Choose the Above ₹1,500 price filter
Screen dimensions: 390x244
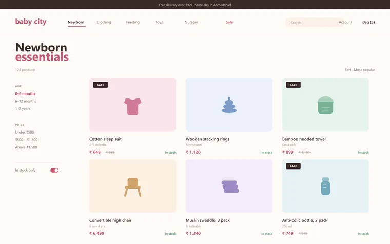pyautogui.click(x=26, y=147)
